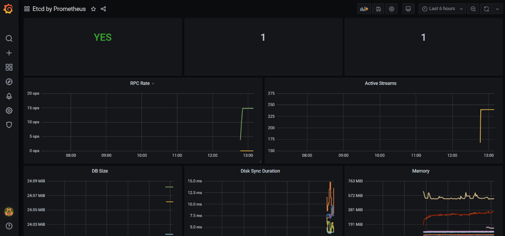Open the user avatar profile menu
Viewport: 505px width, 236px height.
(x=9, y=211)
